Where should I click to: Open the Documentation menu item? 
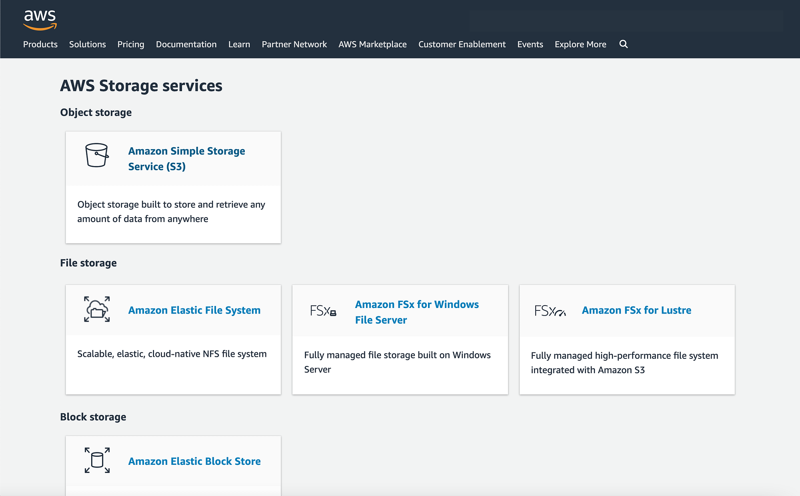pos(186,44)
